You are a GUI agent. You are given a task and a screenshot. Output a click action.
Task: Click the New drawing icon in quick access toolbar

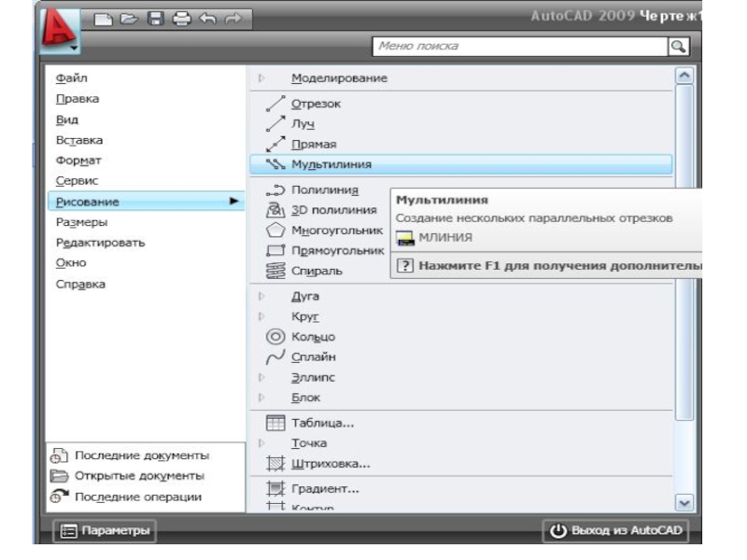(x=103, y=19)
